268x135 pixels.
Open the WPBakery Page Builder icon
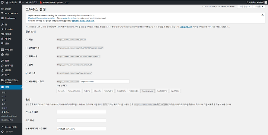click(x=2, y=80)
